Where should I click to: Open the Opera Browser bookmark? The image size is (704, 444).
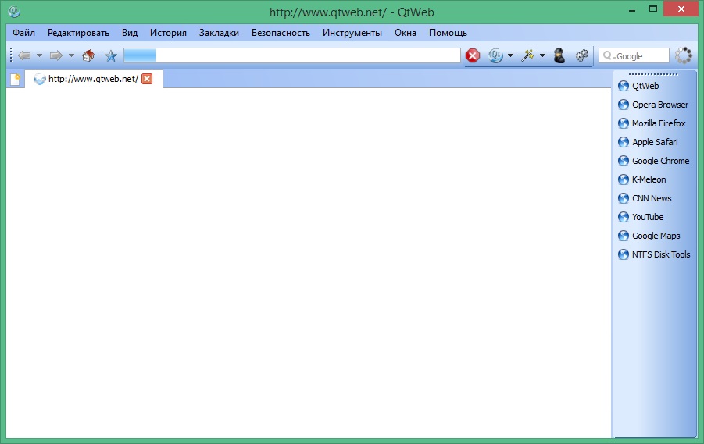coord(653,105)
